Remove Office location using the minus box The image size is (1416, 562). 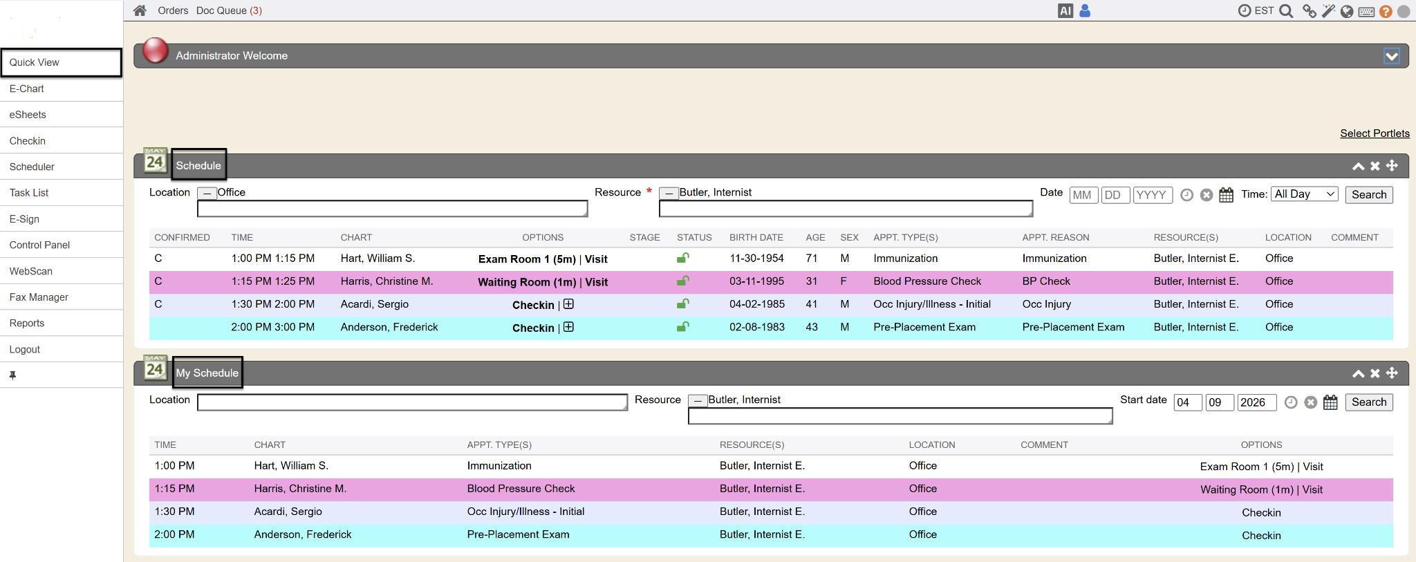click(207, 194)
